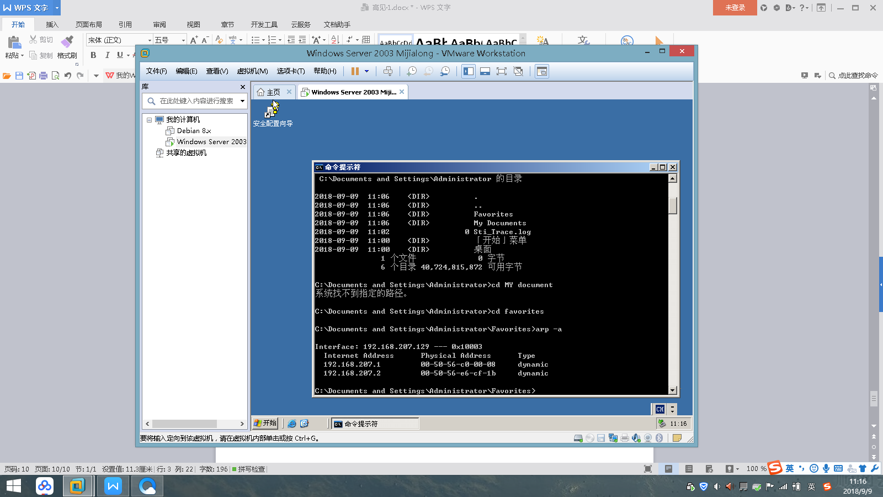The height and width of the screenshot is (497, 883).
Task: Open the Windows Start button on taskbar
Action: coord(13,486)
